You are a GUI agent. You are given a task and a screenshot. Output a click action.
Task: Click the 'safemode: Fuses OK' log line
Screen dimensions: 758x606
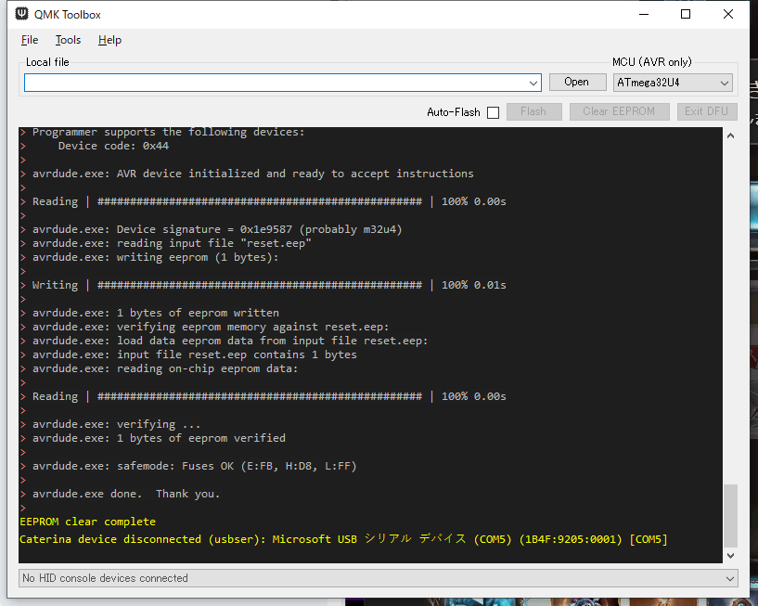tap(194, 466)
